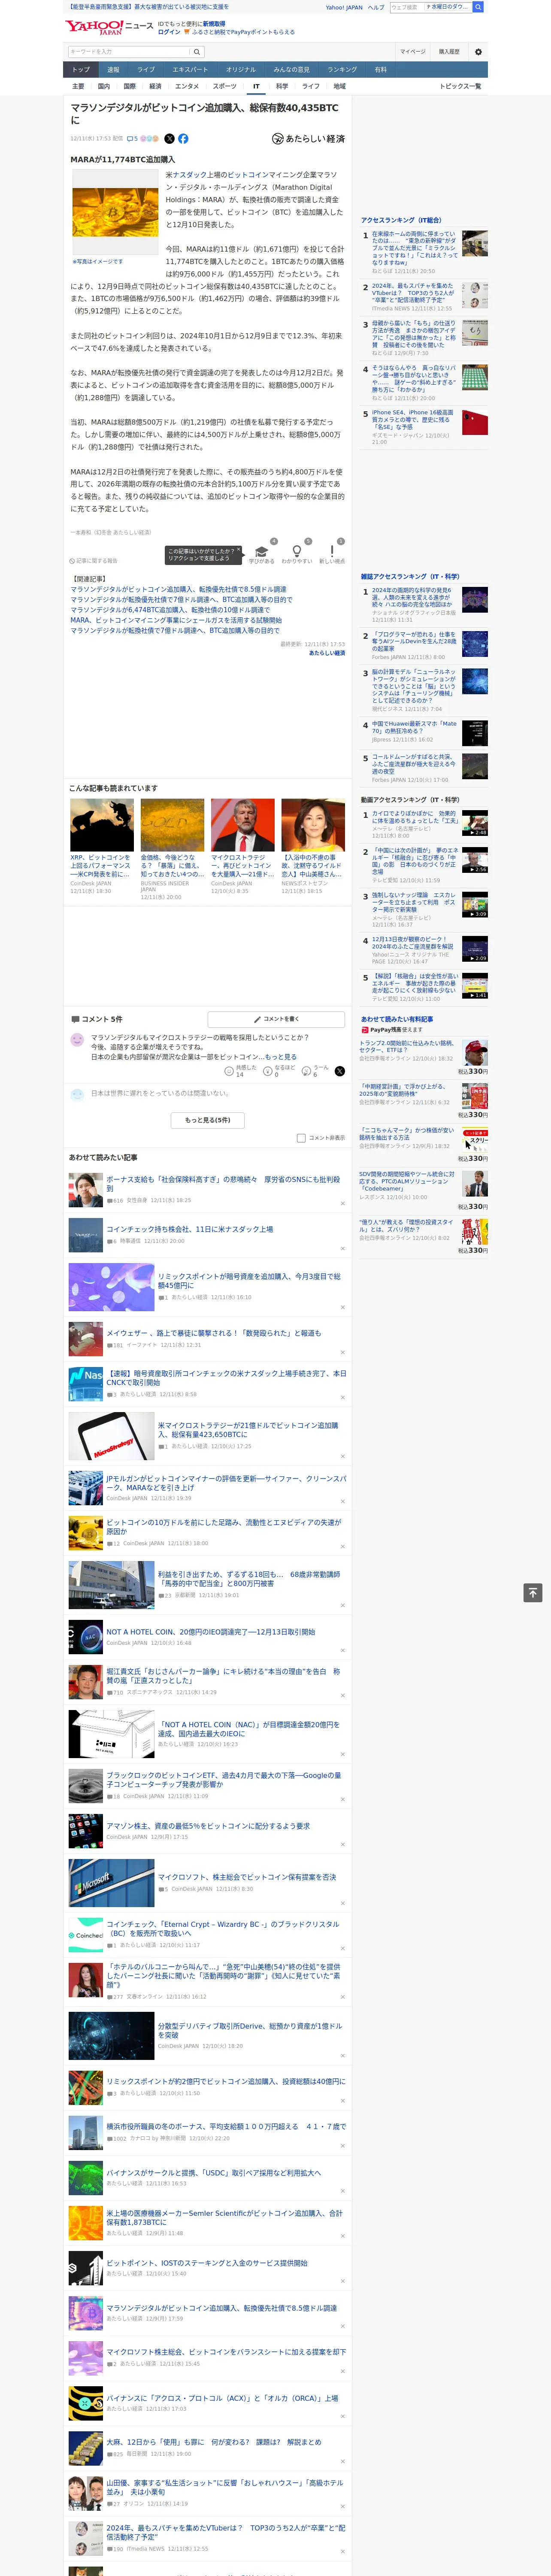Dismiss the コインチェック持ち株会社 article with its ×

point(343,1248)
